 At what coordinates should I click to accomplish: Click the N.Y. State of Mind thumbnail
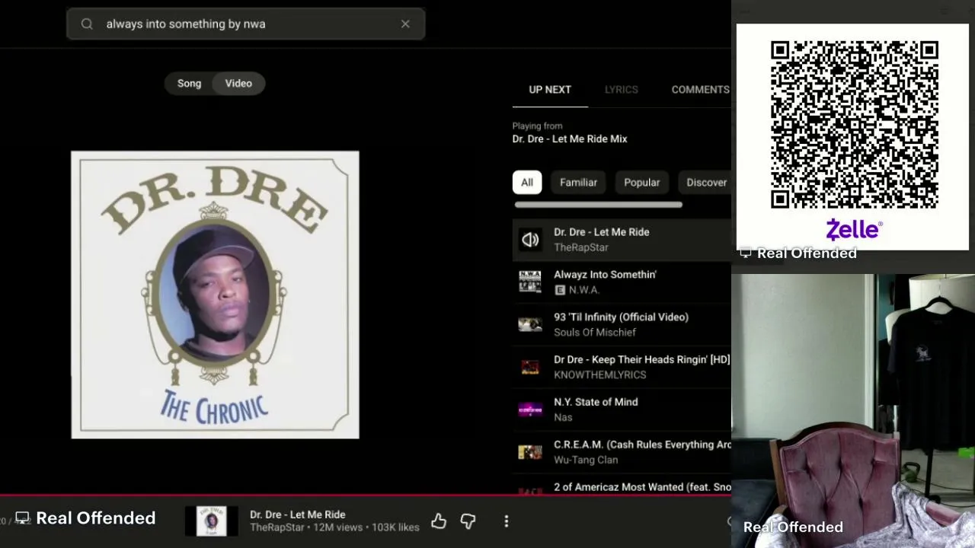[x=530, y=410]
